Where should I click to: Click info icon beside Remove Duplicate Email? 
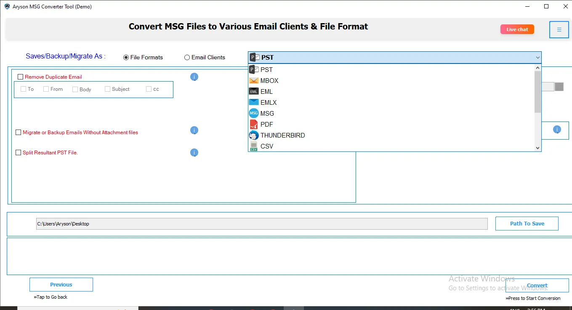coord(194,77)
